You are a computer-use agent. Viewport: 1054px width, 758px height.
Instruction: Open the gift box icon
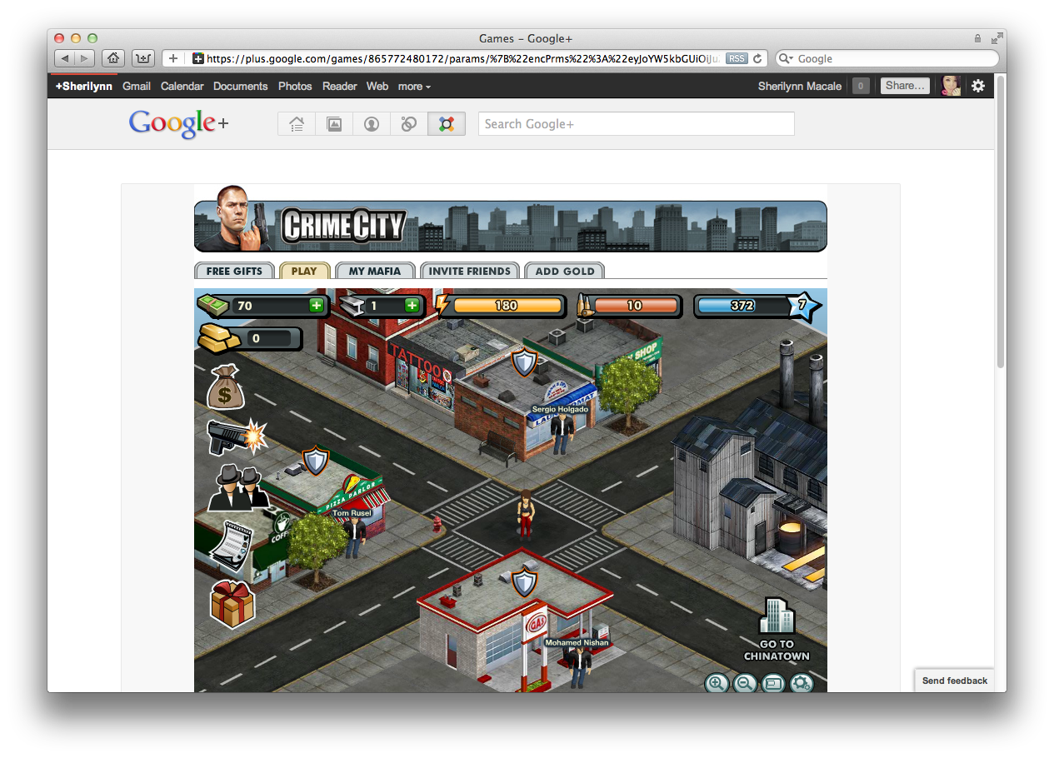232,604
